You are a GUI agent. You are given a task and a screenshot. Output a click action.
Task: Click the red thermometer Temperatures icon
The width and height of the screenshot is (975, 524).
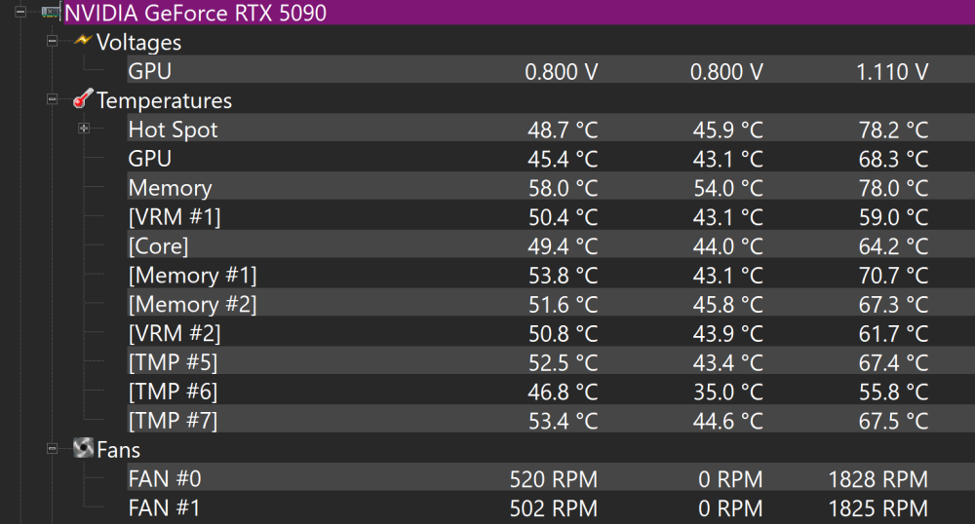point(83,98)
